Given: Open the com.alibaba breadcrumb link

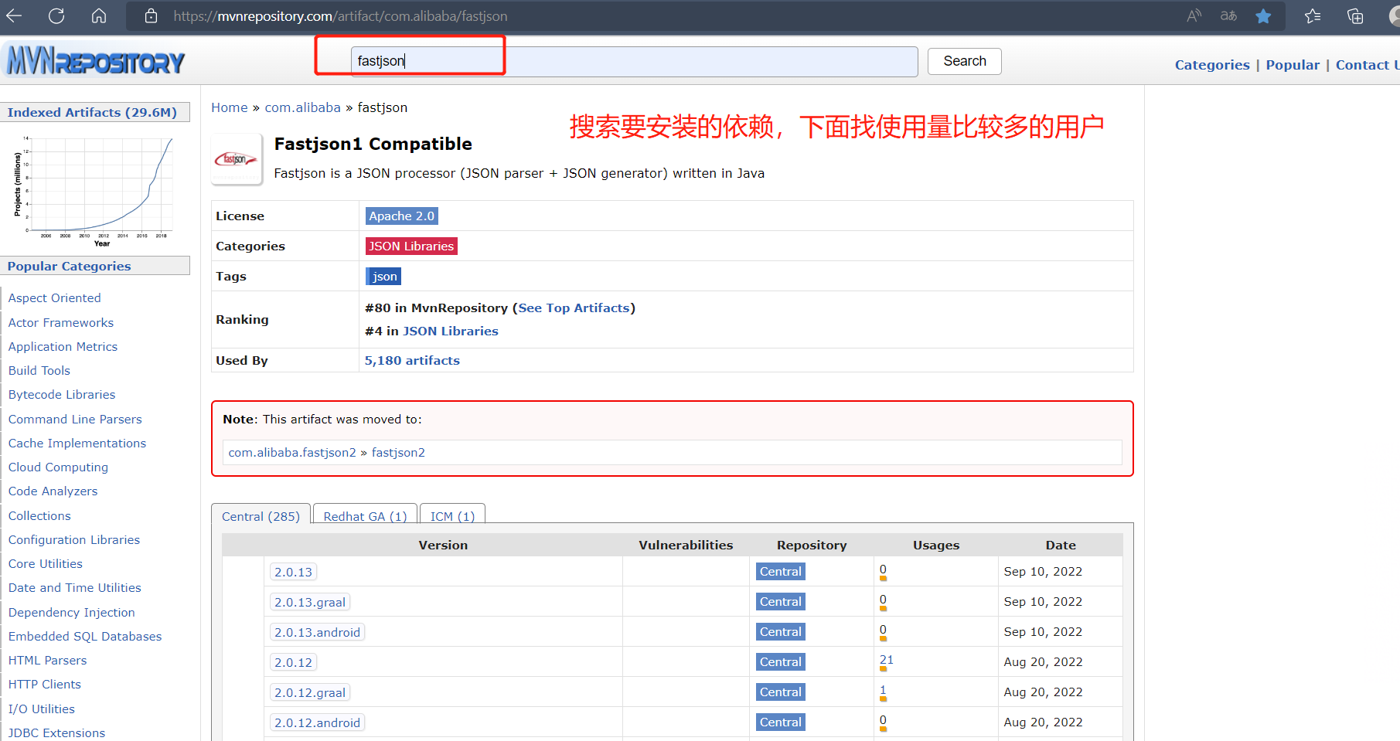Looking at the screenshot, I should [x=302, y=107].
